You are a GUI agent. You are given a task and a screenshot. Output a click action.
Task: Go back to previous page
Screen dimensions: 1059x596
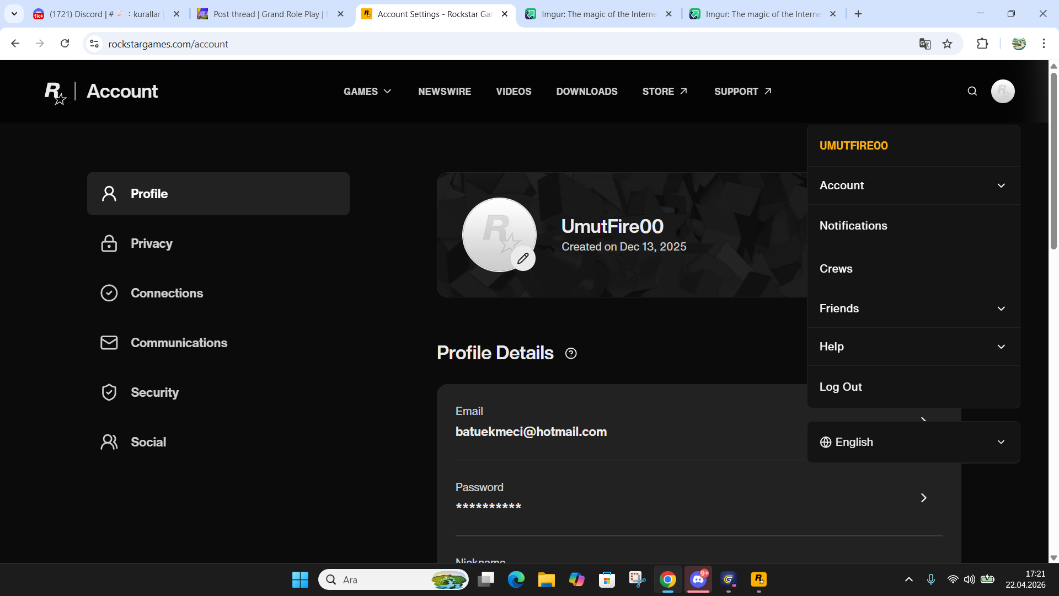(15, 44)
